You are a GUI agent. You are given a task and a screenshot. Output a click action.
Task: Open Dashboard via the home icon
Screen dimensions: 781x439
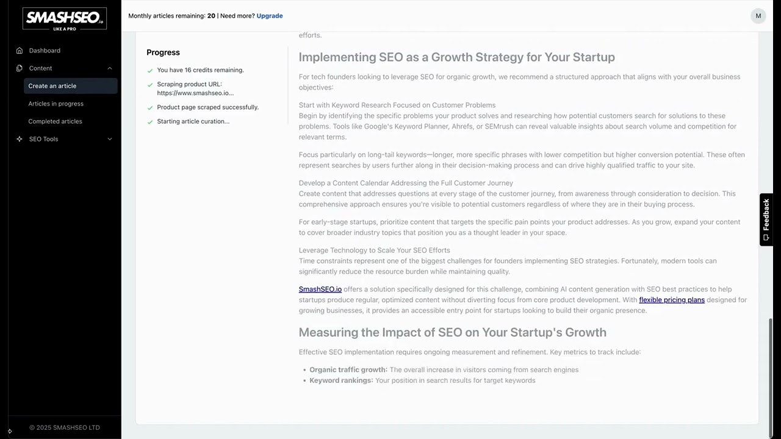point(20,51)
